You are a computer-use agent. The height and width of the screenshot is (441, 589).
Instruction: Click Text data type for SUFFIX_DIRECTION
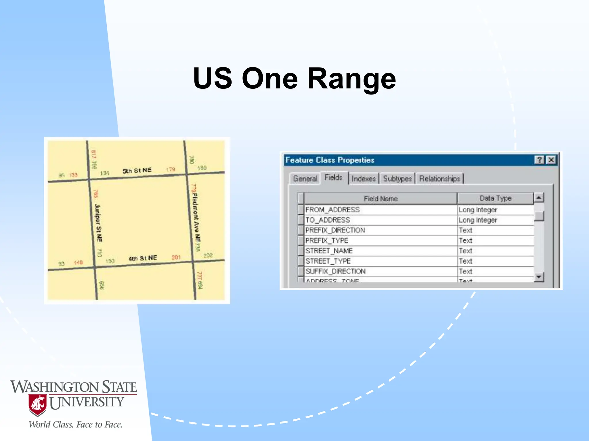(495, 272)
